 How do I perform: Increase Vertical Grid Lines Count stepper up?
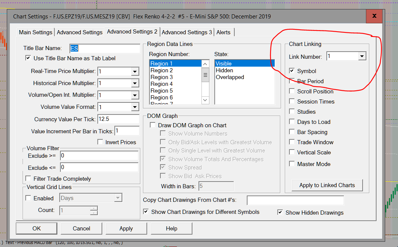94,208
